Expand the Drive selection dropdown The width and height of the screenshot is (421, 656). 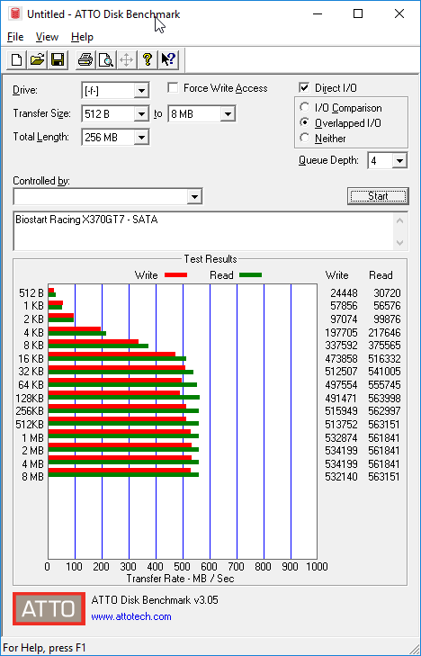click(142, 90)
